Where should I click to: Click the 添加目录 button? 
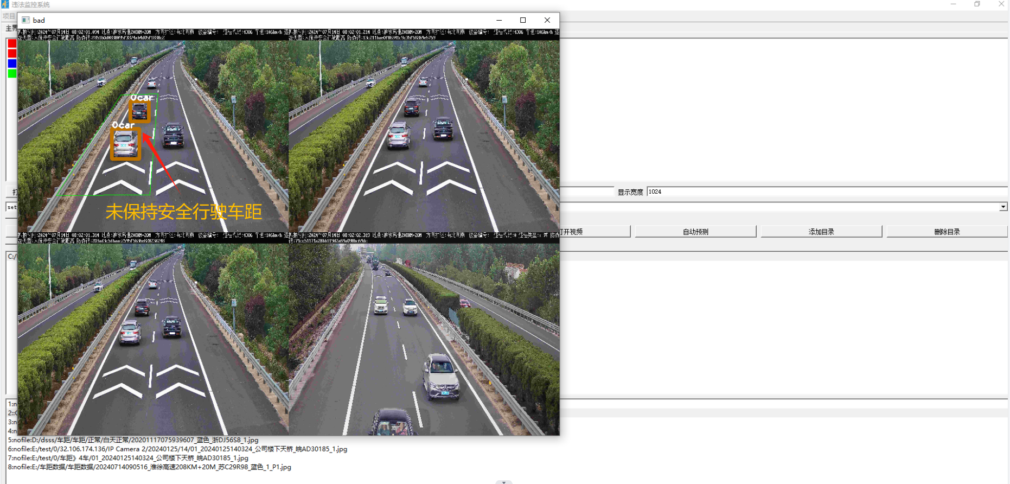click(821, 232)
